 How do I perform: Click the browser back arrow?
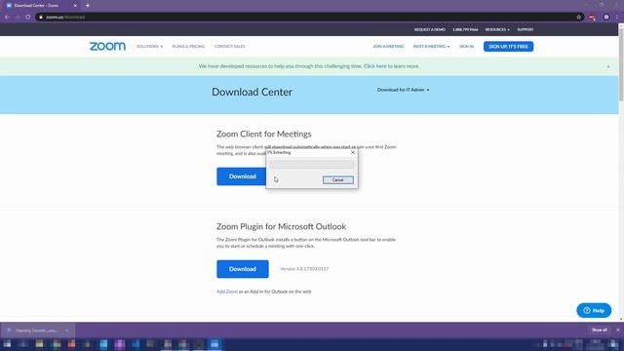(x=7, y=18)
